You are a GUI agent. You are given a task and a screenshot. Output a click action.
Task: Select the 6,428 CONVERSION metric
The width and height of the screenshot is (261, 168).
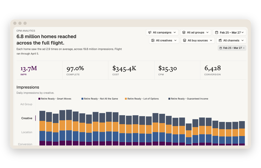223,70
